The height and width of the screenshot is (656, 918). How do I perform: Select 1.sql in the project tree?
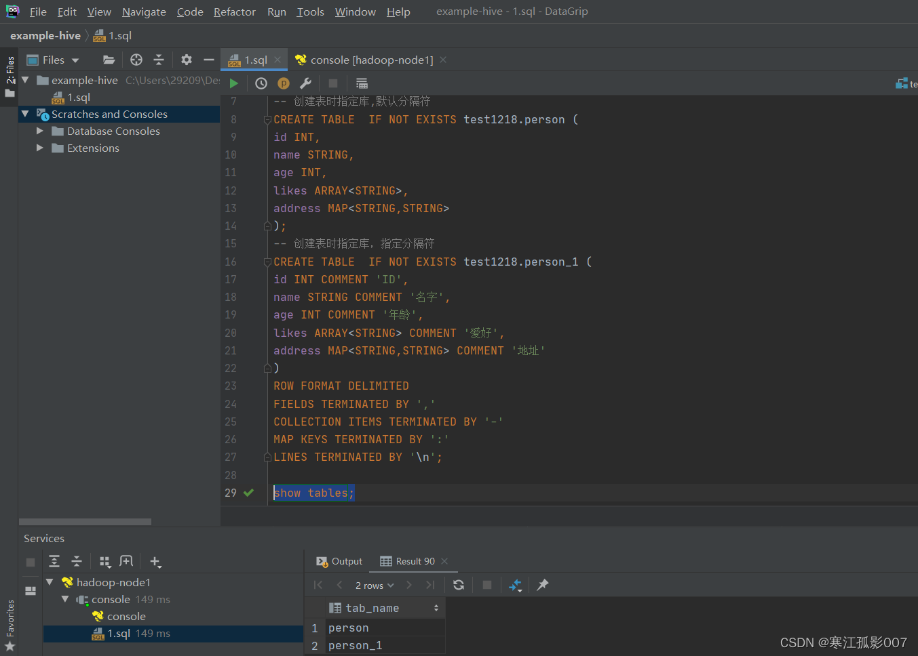click(79, 98)
